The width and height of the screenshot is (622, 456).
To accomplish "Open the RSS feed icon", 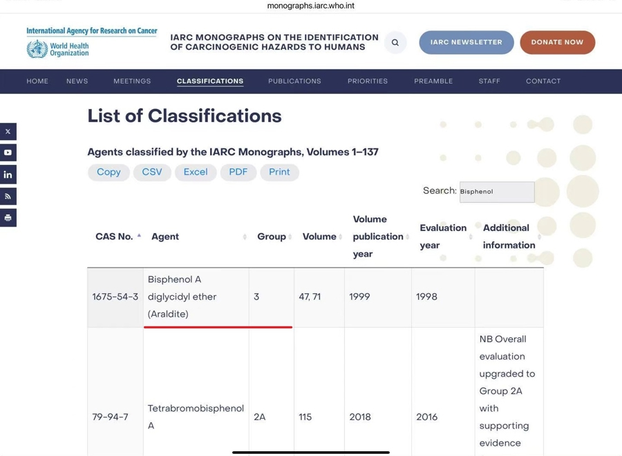I will 8,197.
